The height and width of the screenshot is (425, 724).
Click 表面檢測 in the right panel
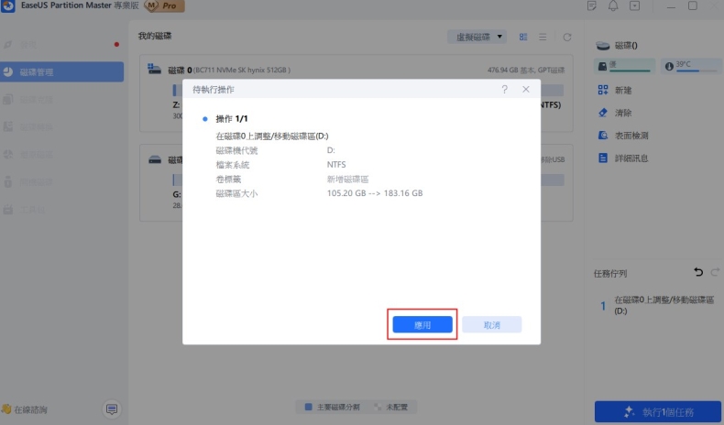[623, 136]
